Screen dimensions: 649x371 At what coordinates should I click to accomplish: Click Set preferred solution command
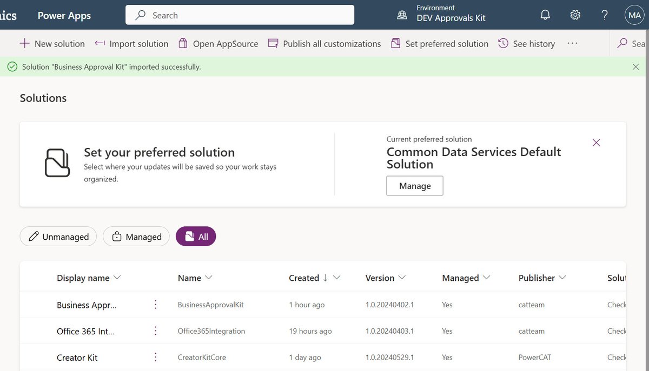[x=440, y=44]
